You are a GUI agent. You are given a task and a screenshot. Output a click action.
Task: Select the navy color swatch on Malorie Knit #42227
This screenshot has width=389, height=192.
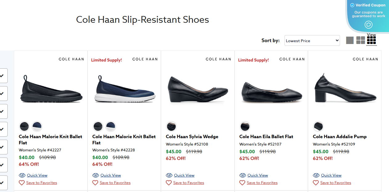[37, 126]
